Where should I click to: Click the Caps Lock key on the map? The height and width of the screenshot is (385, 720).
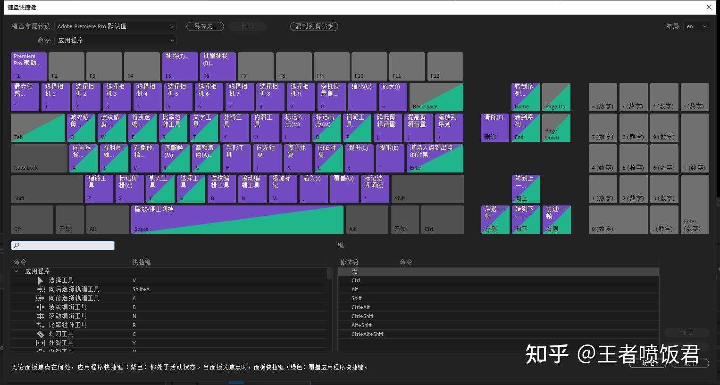coord(39,158)
